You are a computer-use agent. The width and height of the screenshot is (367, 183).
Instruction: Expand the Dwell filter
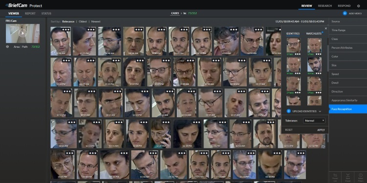(x=348, y=83)
